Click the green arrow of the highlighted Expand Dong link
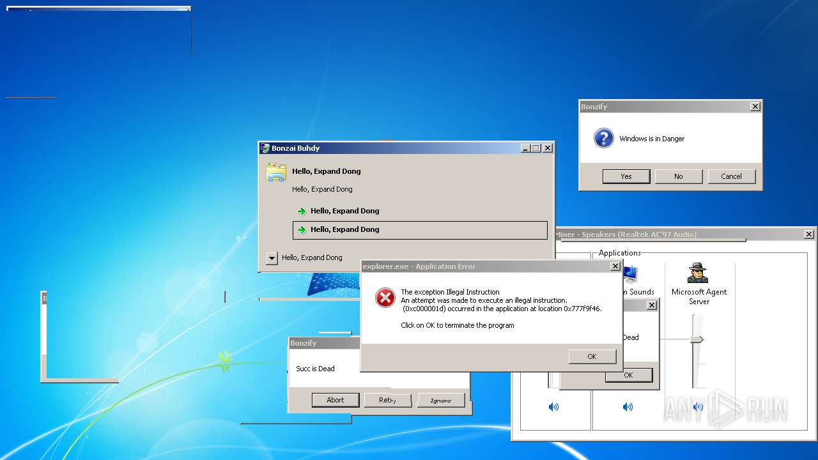 click(302, 229)
